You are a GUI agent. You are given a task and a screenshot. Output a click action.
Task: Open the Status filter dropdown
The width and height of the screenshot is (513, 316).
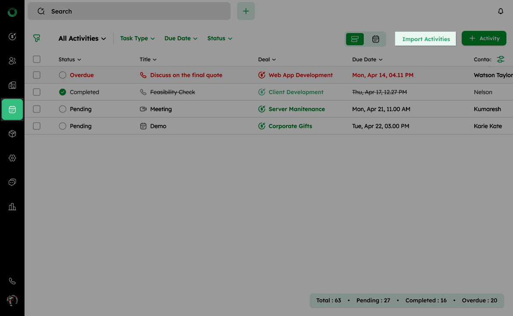point(219,38)
